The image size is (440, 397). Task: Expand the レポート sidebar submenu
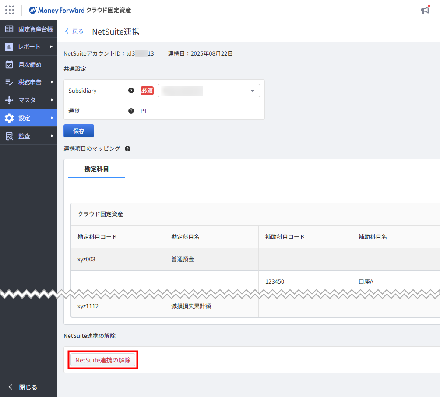(x=28, y=47)
